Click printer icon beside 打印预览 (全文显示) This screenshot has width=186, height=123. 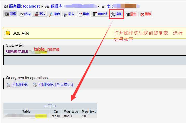click(35, 85)
